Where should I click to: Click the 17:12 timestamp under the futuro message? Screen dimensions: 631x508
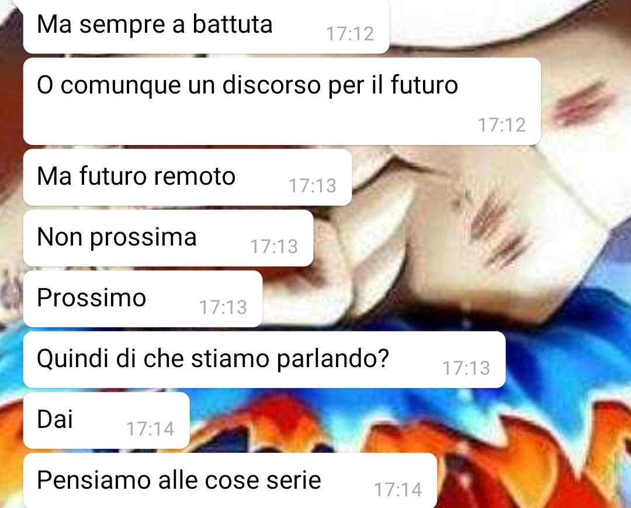[502, 125]
